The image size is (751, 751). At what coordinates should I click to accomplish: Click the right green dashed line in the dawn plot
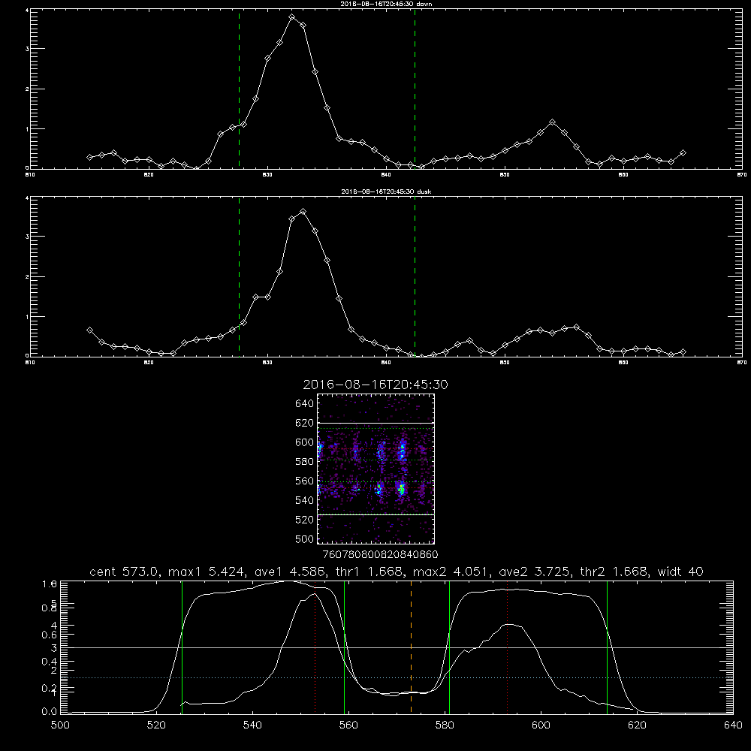(415, 89)
